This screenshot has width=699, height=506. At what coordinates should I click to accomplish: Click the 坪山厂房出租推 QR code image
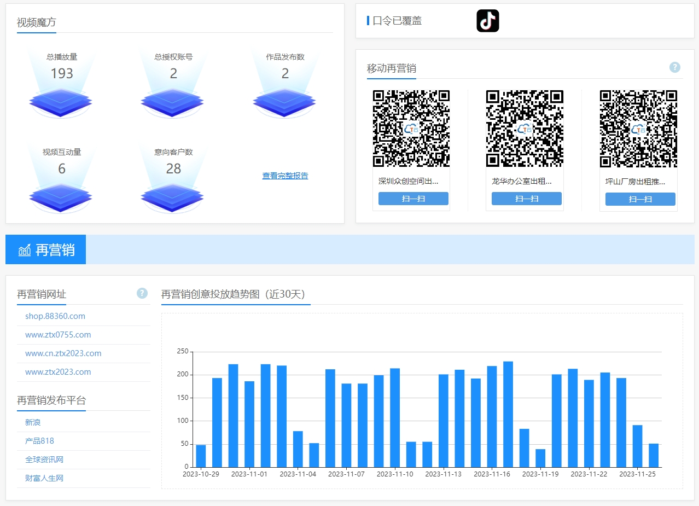point(638,129)
